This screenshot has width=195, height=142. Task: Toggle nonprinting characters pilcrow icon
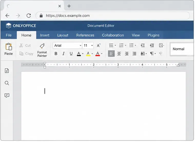pyautogui.click(x=152, y=54)
